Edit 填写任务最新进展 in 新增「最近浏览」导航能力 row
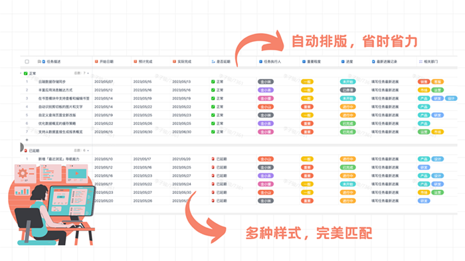Viewport: 465px width, 261px height. (x=385, y=159)
